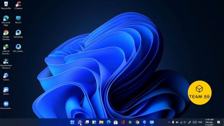This screenshot has height=126, width=224.
Task: Select the Internet Download Manager desktop shortcut
Action: 6,49
